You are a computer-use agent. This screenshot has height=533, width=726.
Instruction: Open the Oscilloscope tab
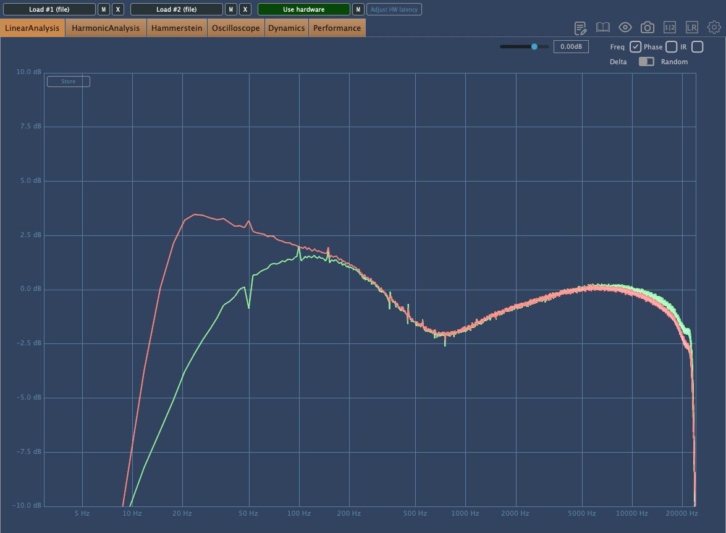pos(235,28)
